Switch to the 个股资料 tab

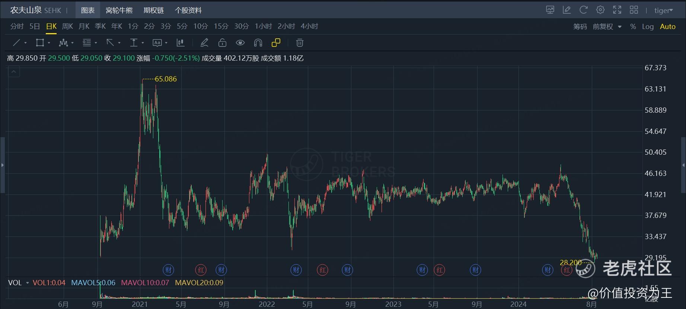pyautogui.click(x=188, y=10)
